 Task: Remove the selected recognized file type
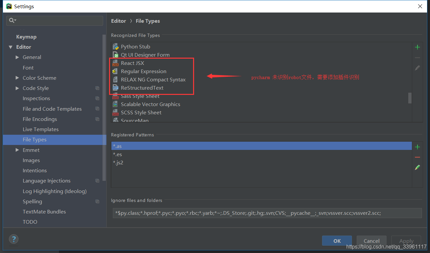coord(417,58)
